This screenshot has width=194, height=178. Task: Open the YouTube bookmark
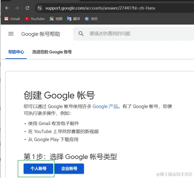(35, 19)
